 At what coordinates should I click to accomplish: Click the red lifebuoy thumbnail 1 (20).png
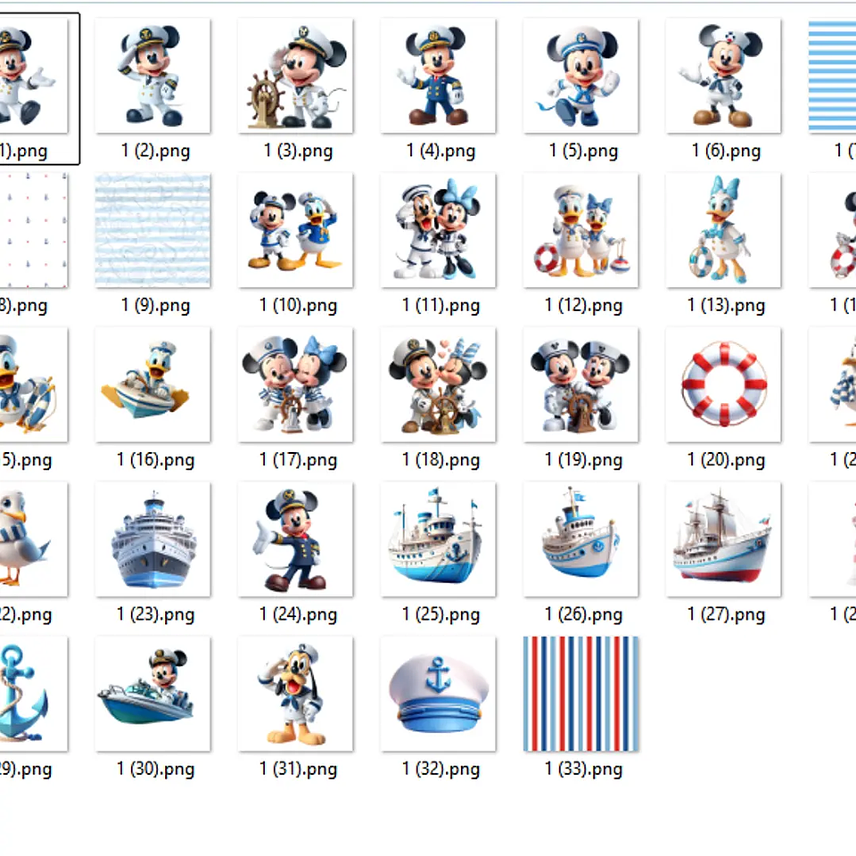pos(723,384)
